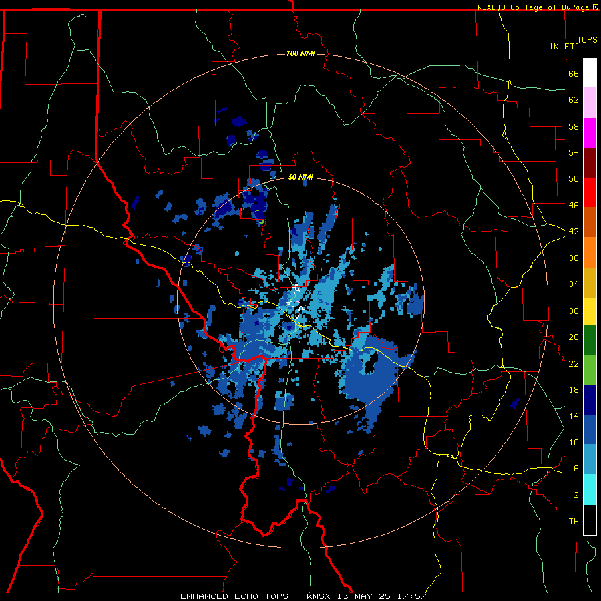The width and height of the screenshot is (601, 601).
Task: Select the bright red 46-50 kft legend swatch
Action: pos(590,192)
